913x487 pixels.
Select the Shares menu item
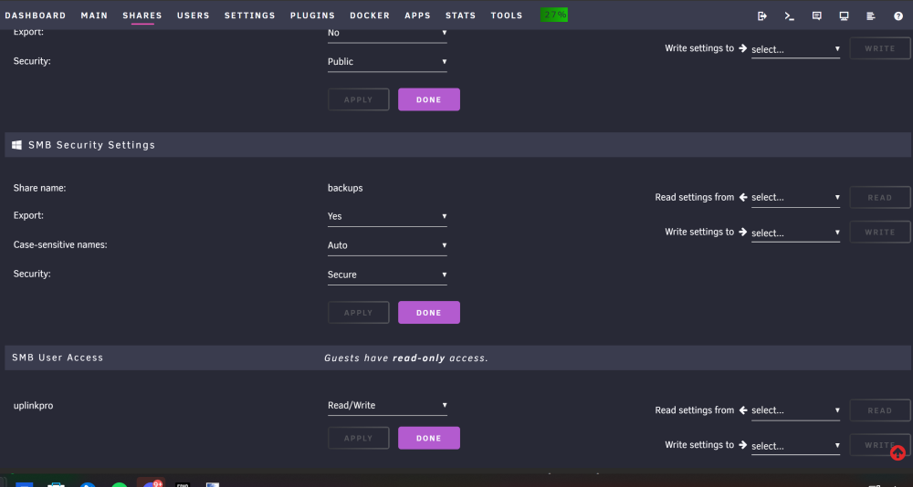point(142,16)
